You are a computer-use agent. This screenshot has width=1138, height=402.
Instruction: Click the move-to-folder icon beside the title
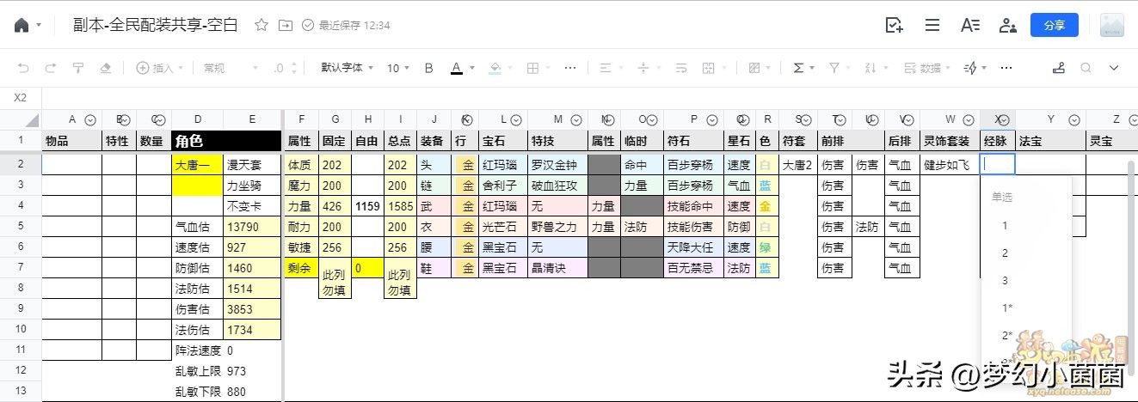point(286,25)
